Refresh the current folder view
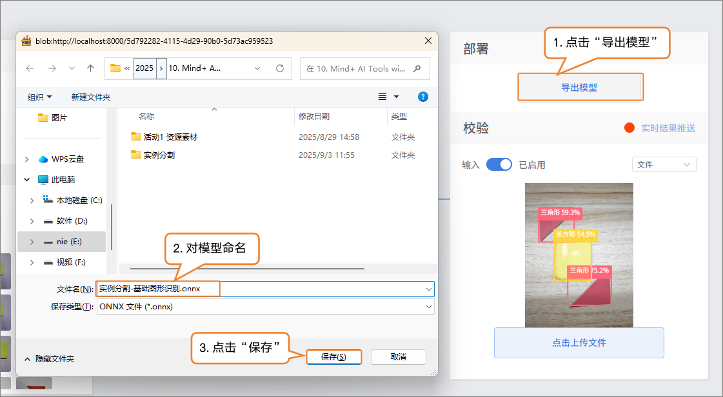Image resolution: width=723 pixels, height=397 pixels. pyautogui.click(x=279, y=68)
